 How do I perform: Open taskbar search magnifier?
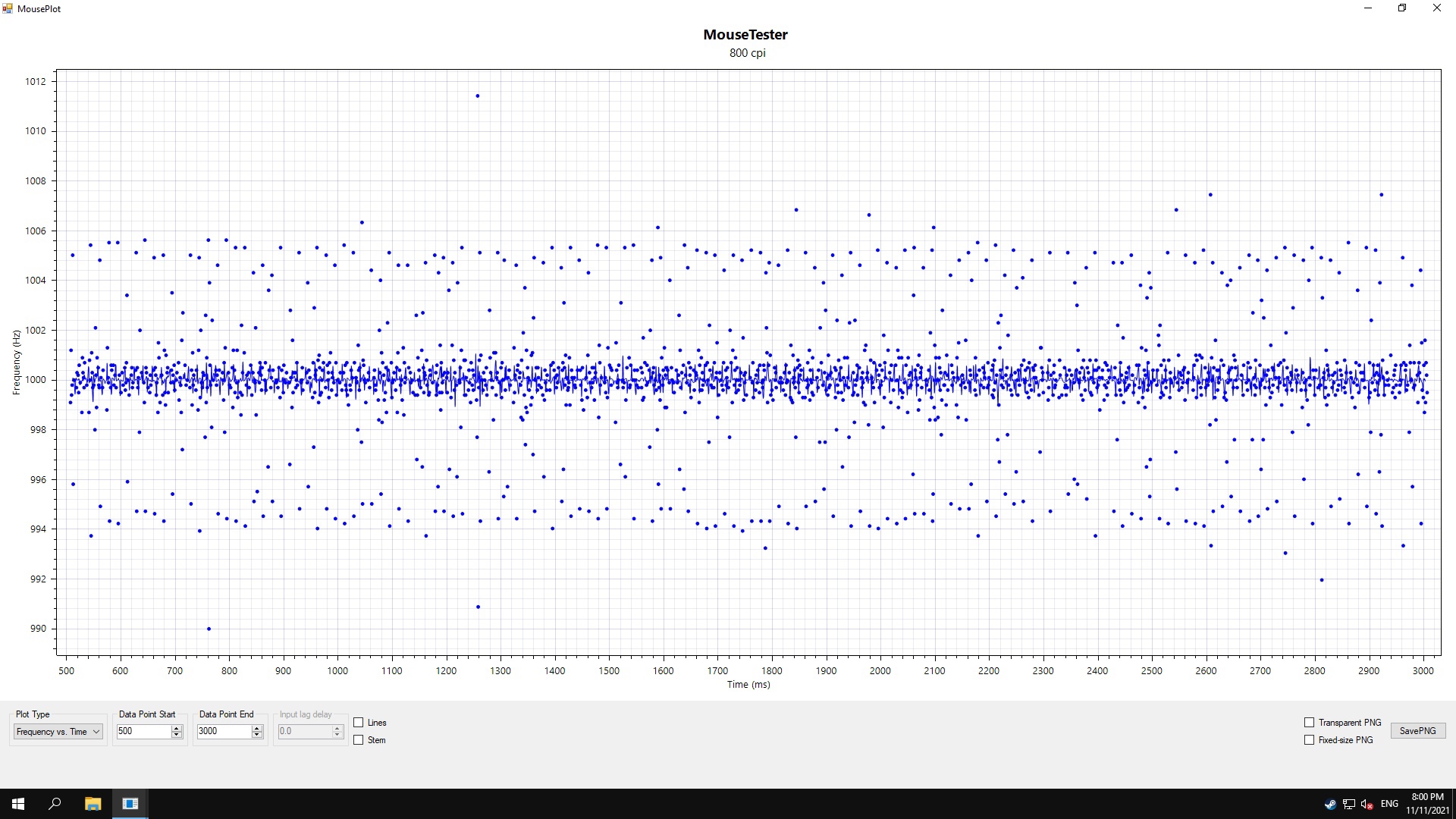(x=55, y=804)
